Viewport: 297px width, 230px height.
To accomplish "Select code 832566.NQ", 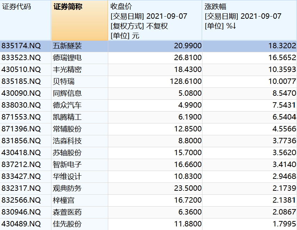I will 21,200.
